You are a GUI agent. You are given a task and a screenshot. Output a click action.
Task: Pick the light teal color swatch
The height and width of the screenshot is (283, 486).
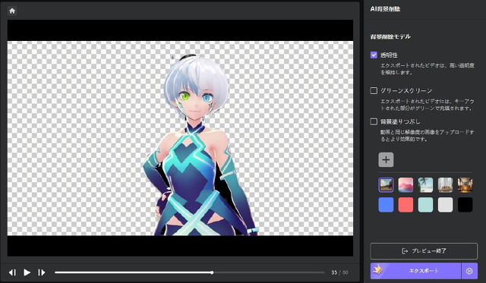[x=425, y=205]
